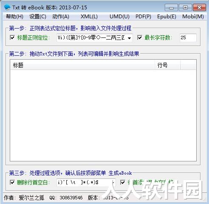Screen dimensions: 209x204
Task: Uncheck the 最长字符数 checkbox
Action: (x=140, y=37)
